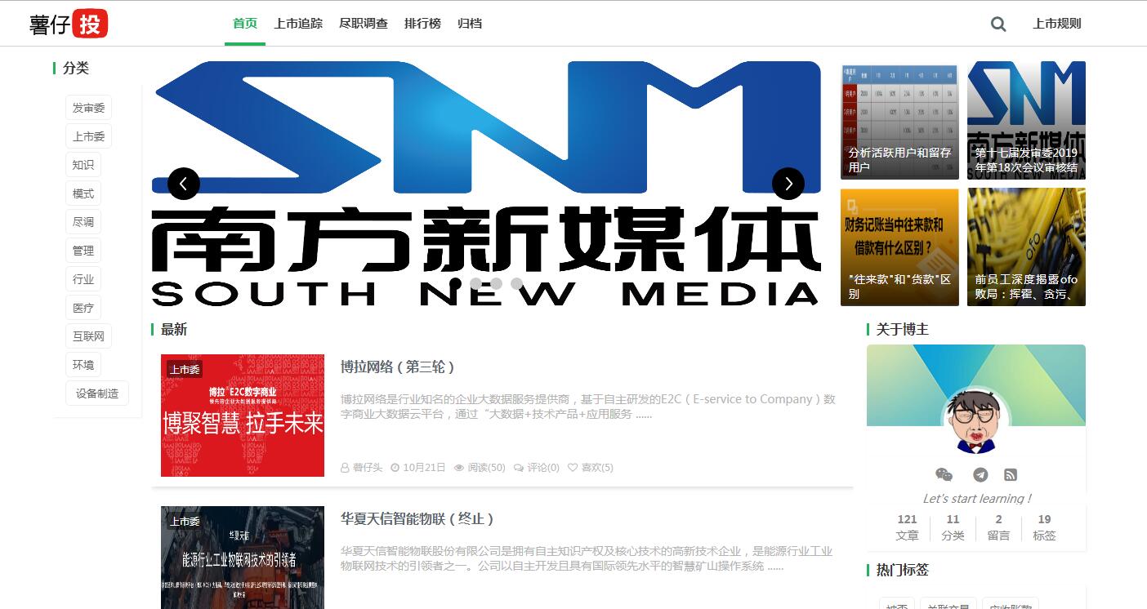This screenshot has height=609, width=1147.
Task: Open the 首页 navigation tab
Action: click(x=245, y=24)
